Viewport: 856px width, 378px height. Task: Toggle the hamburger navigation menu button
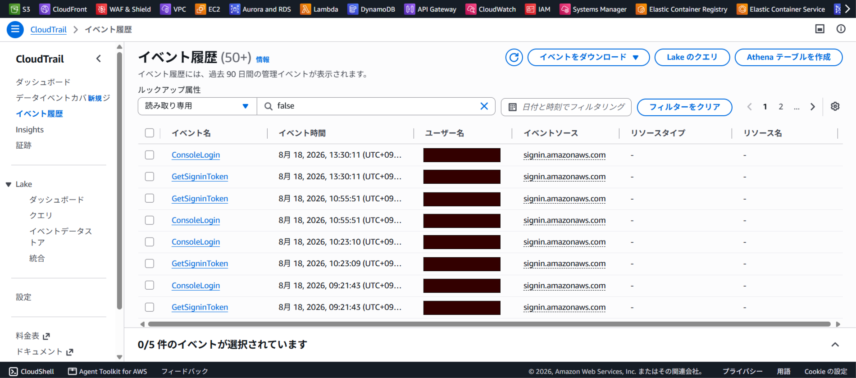pyautogui.click(x=15, y=29)
